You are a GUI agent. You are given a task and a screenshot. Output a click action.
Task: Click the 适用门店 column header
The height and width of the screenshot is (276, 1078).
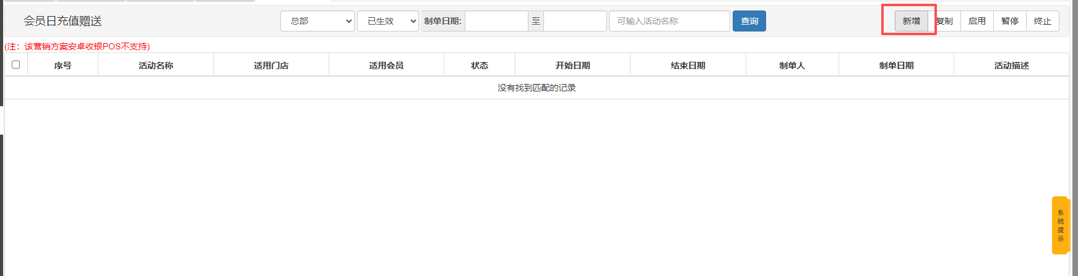(271, 65)
